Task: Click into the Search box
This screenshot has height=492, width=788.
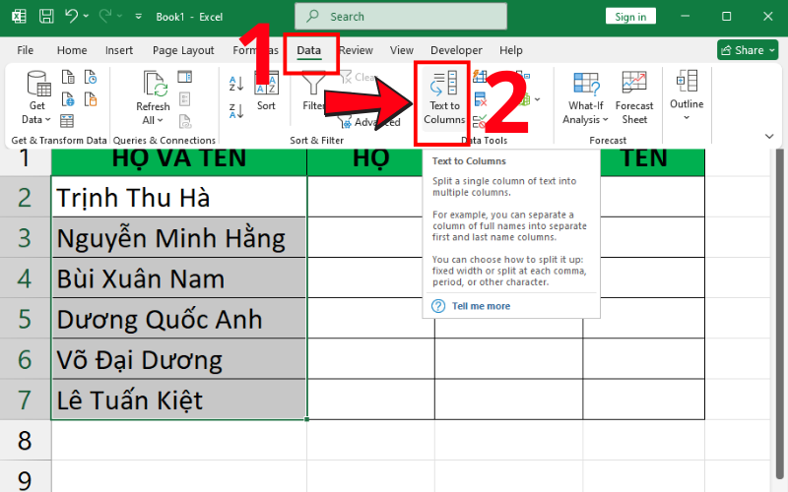Action: click(x=401, y=17)
